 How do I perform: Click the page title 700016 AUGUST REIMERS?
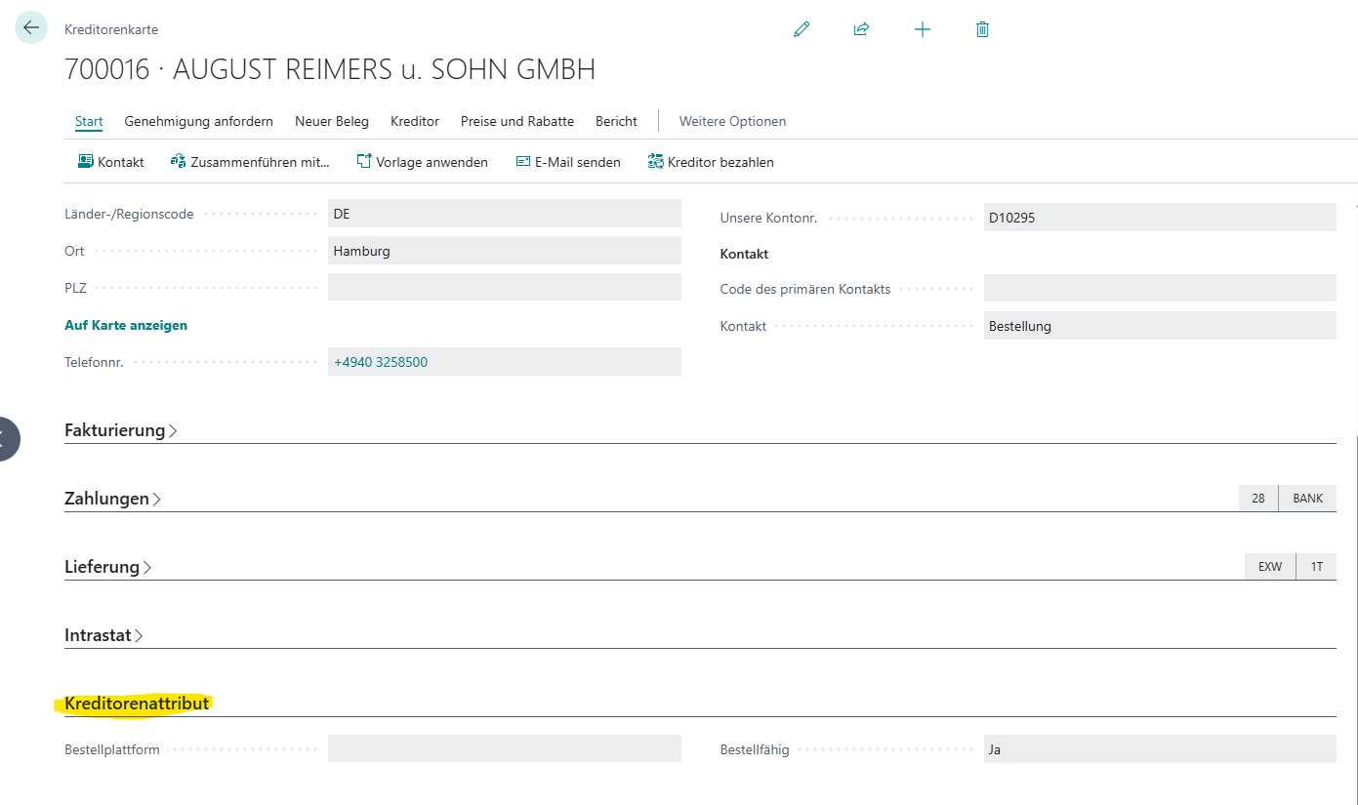point(330,70)
